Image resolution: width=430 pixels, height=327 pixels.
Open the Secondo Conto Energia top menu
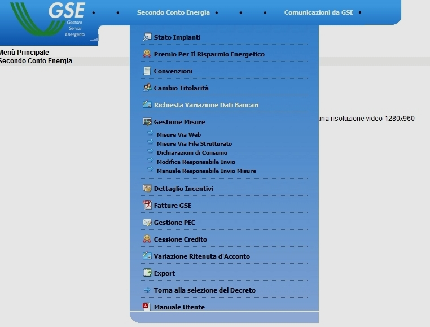click(173, 12)
